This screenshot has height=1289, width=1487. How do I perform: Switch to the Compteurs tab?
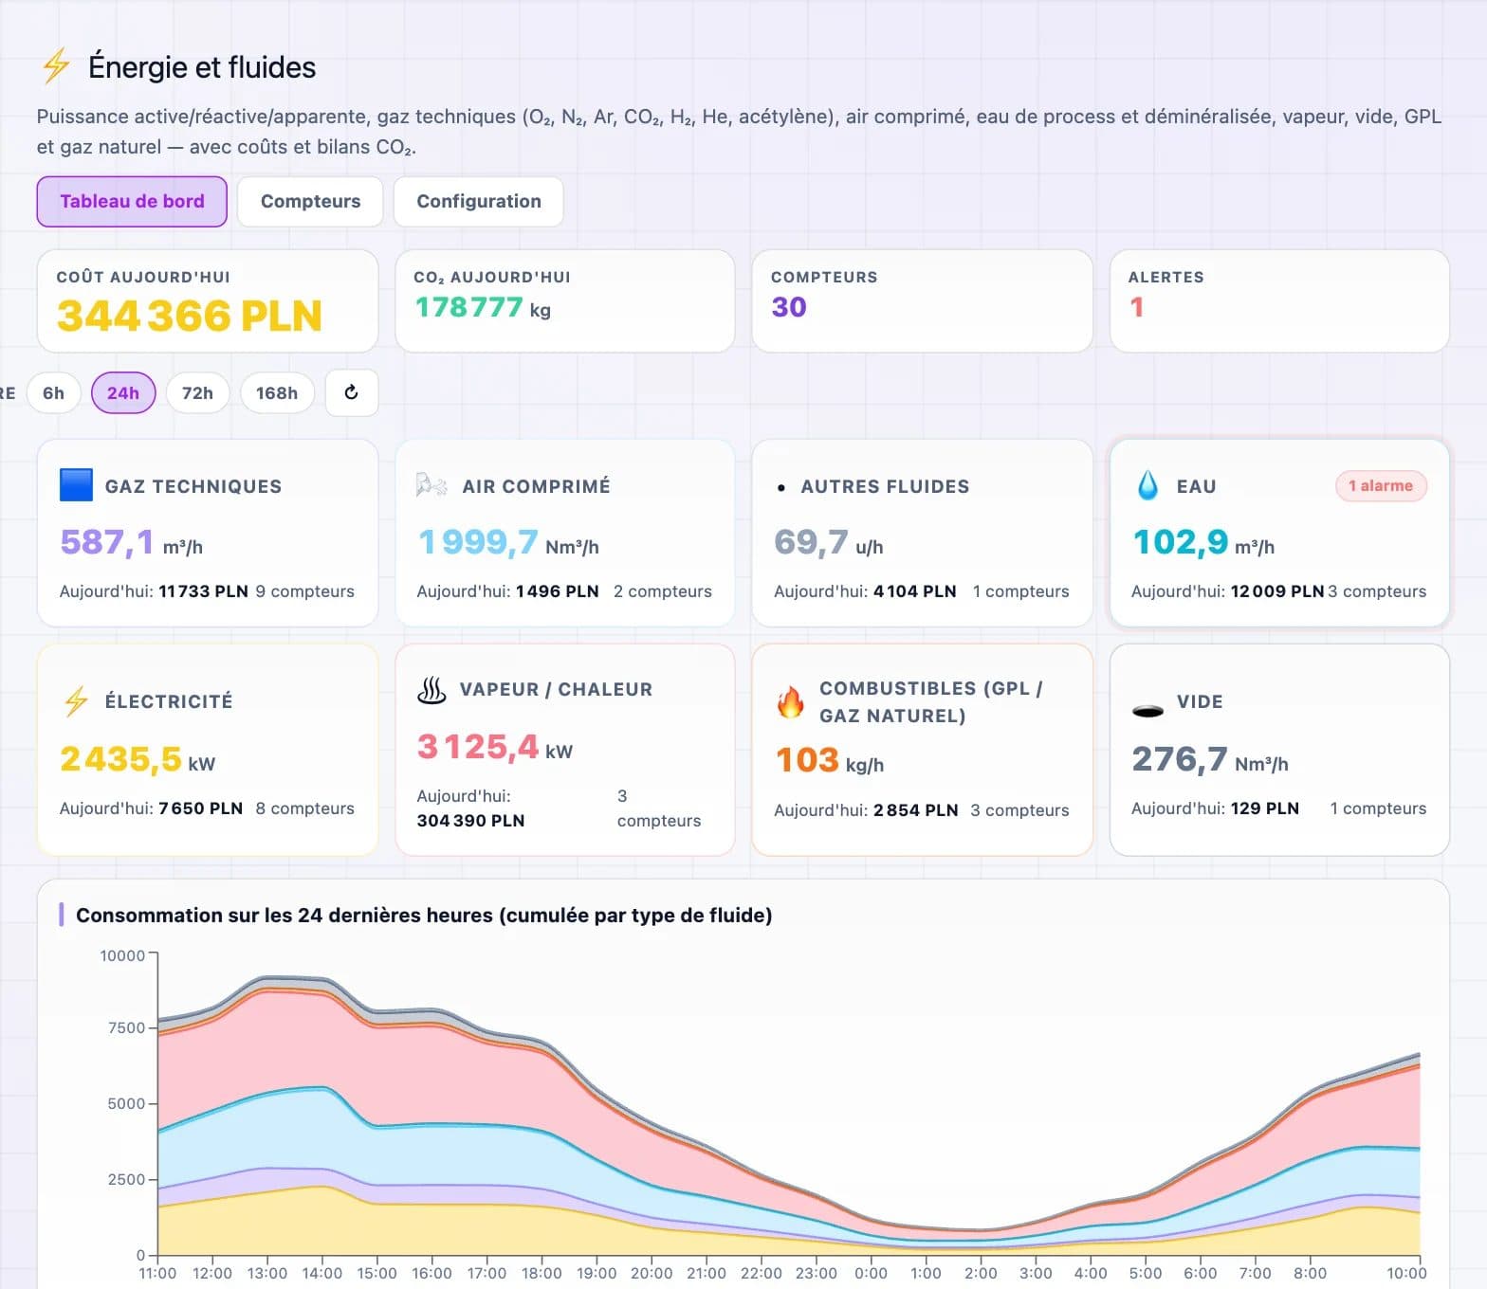tap(310, 201)
